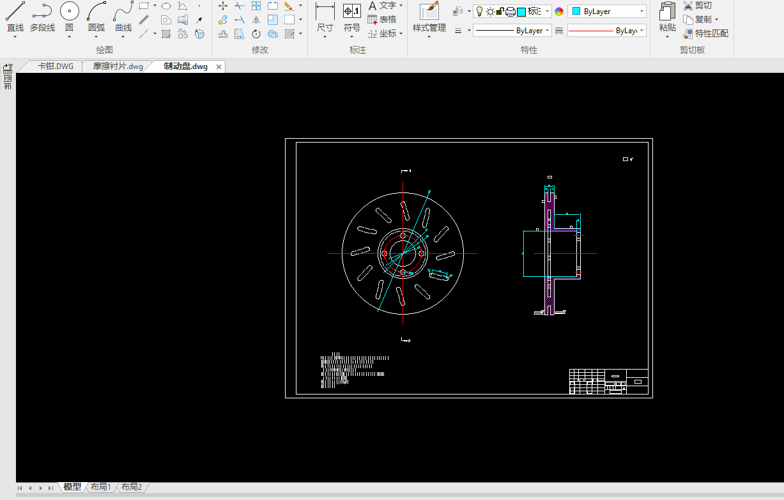Click the 样式管理 (Style Manager) icon

tap(429, 17)
